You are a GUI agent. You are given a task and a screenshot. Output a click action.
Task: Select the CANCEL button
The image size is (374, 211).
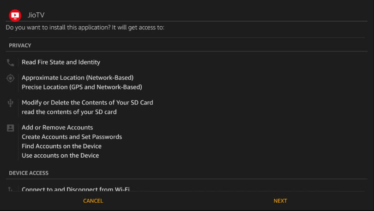click(x=93, y=201)
